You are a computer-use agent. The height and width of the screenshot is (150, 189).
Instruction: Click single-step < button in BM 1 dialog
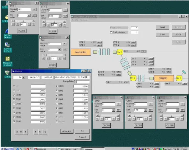tap(48, 58)
